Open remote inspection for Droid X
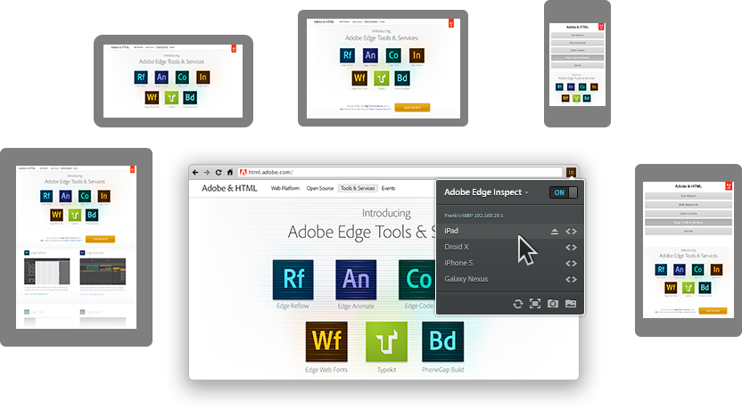 [x=571, y=248]
